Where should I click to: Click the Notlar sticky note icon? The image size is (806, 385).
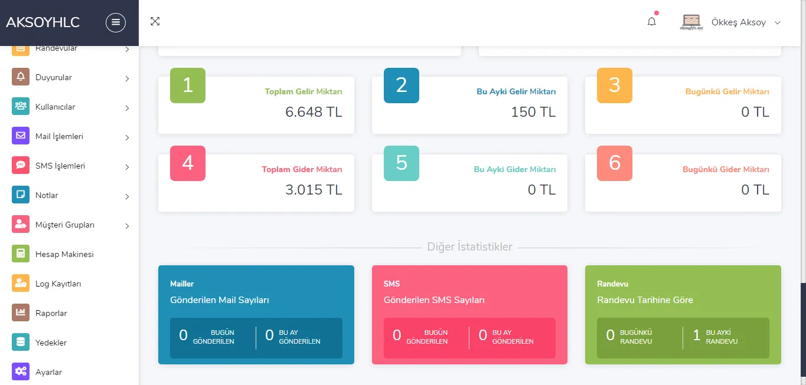pyautogui.click(x=21, y=195)
